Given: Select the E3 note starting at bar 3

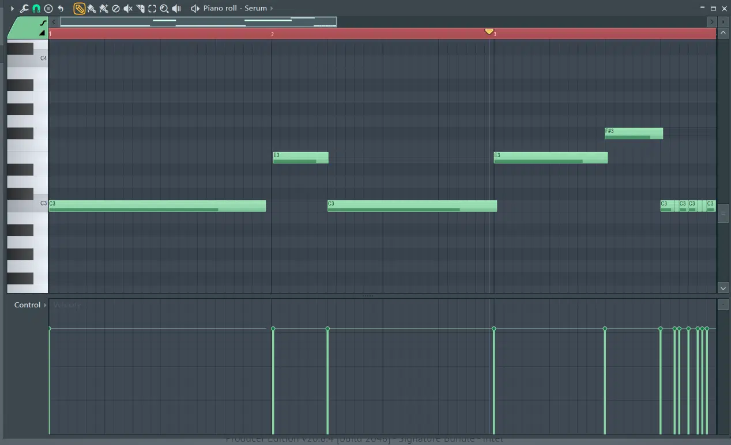Looking at the screenshot, I should click(x=551, y=158).
